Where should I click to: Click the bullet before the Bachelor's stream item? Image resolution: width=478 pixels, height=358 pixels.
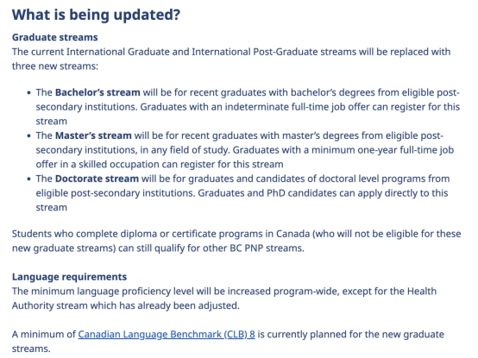coord(29,92)
